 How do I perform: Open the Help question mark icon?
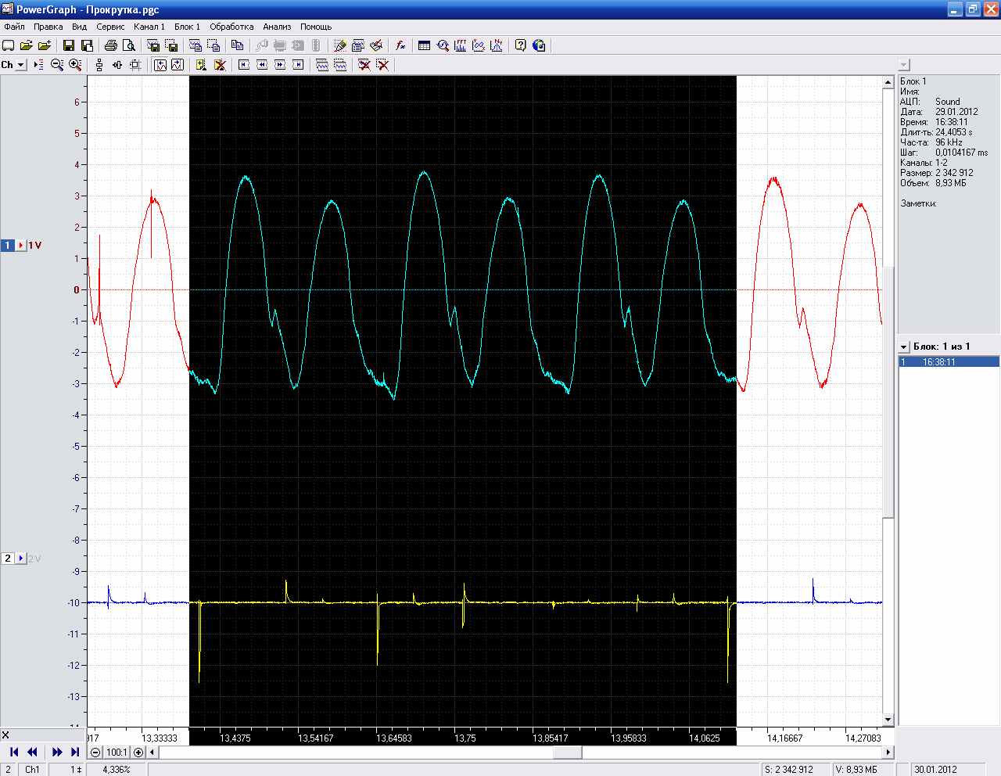[520, 45]
